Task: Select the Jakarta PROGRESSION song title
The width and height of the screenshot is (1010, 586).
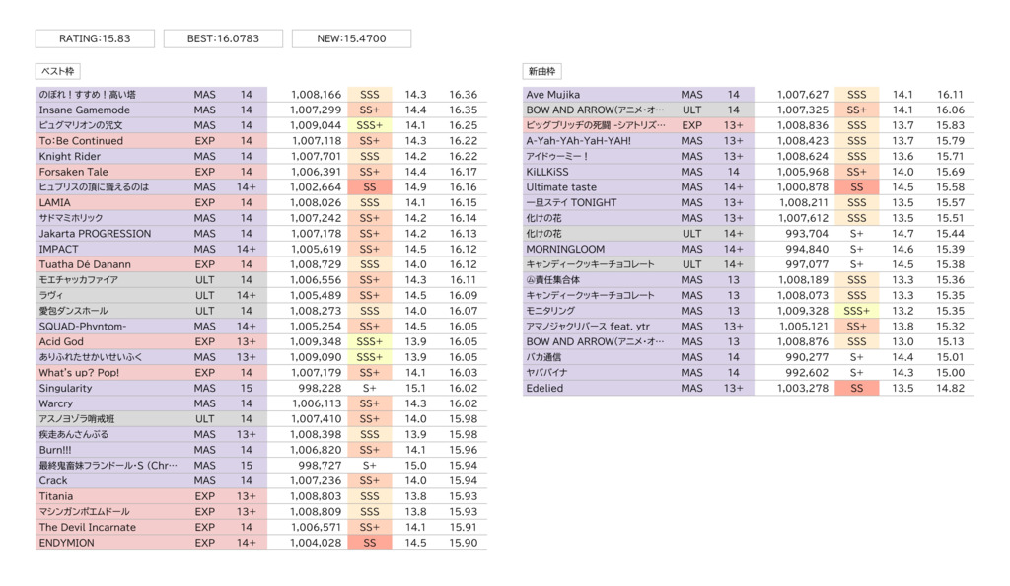Action: [x=95, y=234]
